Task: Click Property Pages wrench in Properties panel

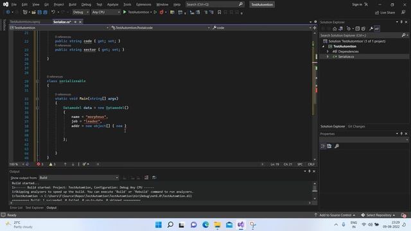Action: 337,146
